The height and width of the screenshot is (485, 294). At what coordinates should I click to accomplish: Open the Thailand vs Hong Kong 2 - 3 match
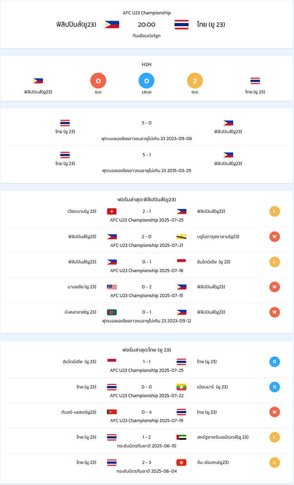point(147,467)
